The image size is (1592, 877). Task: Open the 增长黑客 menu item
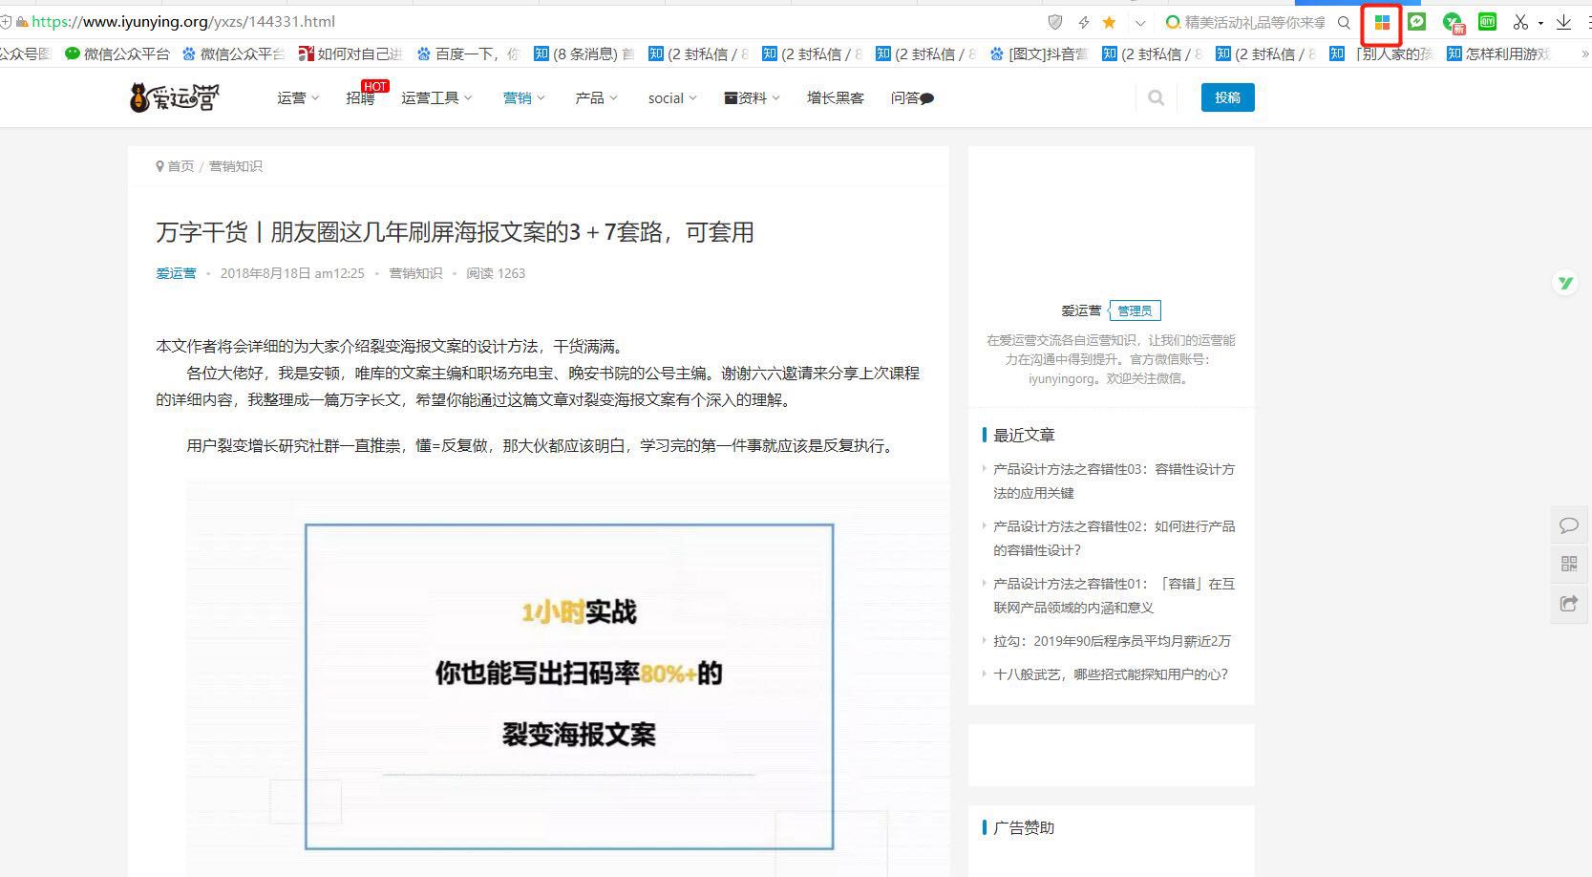835,97
